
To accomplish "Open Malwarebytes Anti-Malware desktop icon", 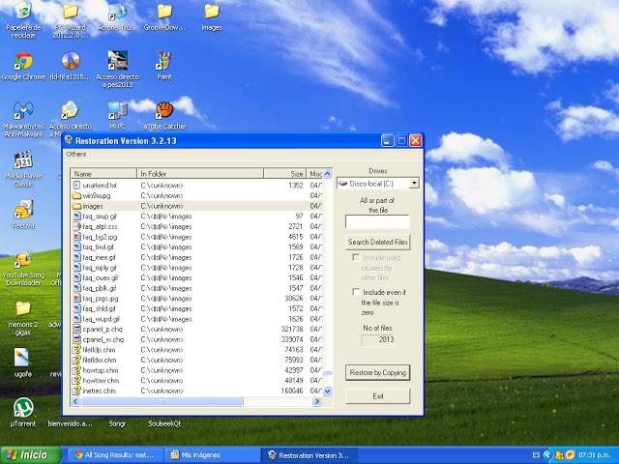I will coord(22,111).
